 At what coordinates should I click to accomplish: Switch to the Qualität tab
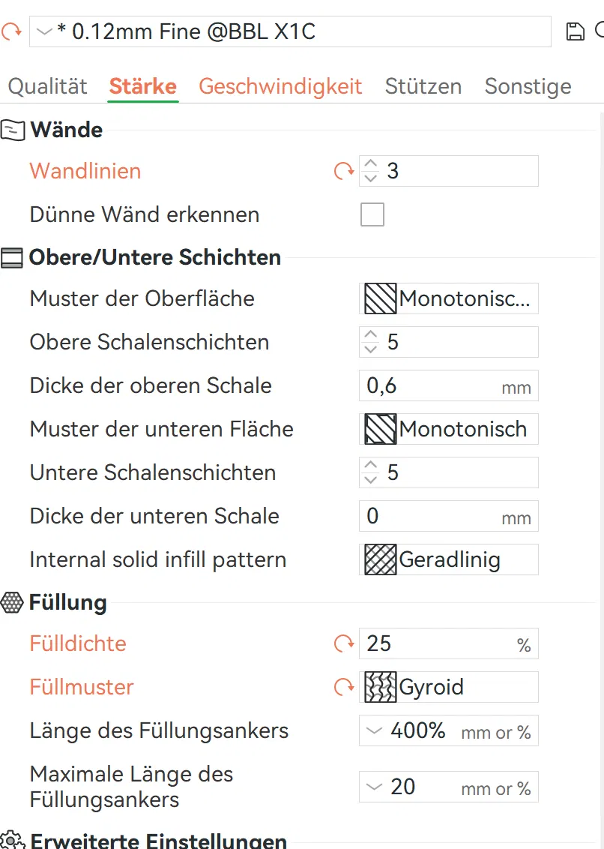tap(48, 86)
